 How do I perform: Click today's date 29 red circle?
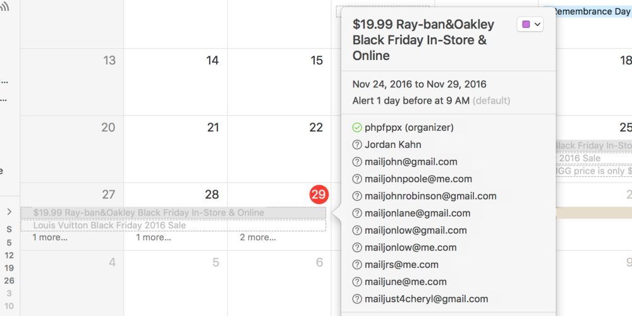(x=318, y=195)
